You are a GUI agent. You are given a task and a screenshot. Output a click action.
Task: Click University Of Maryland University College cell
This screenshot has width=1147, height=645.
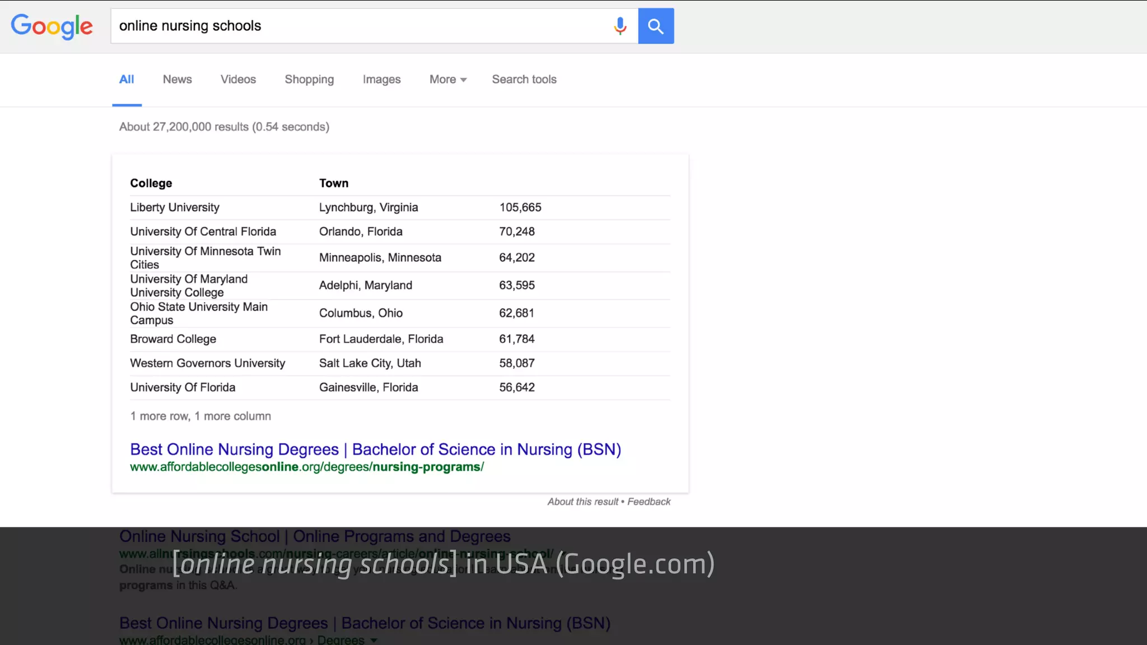[x=189, y=286]
